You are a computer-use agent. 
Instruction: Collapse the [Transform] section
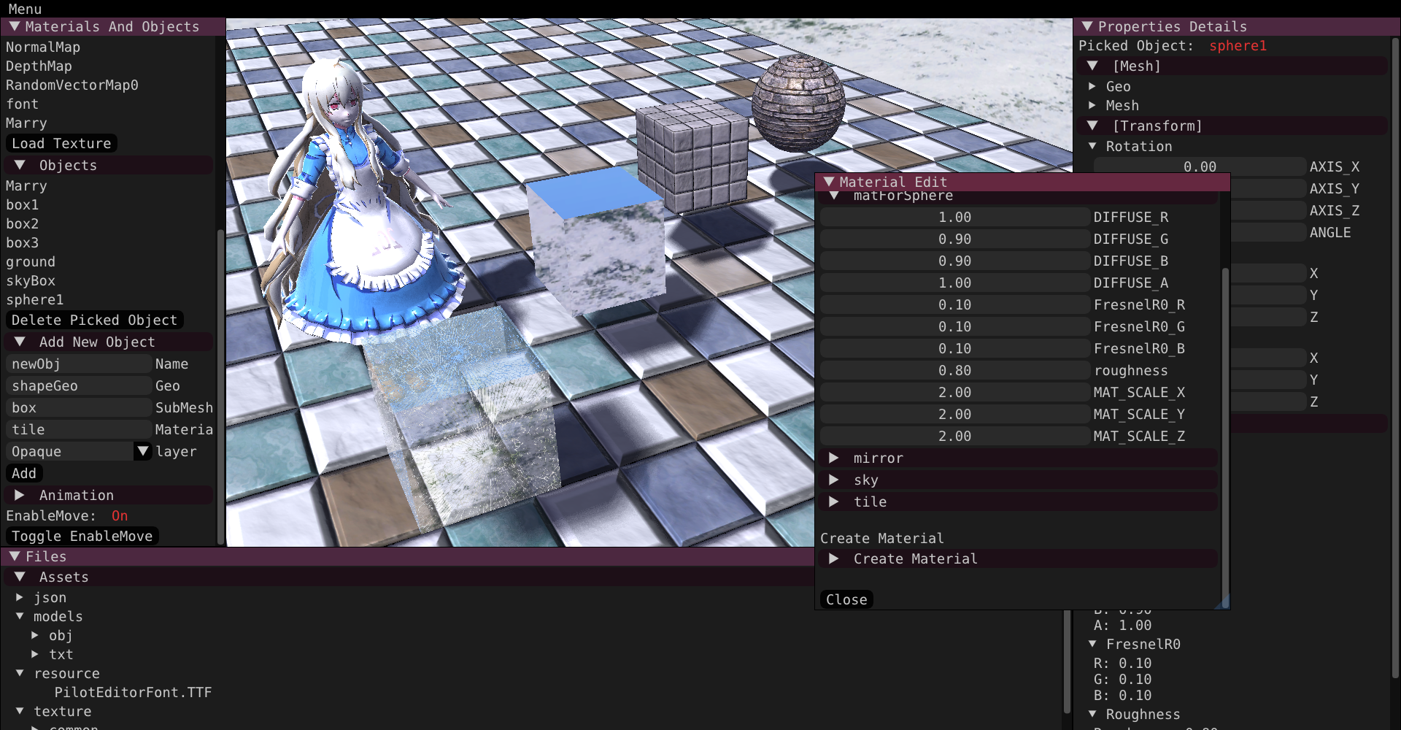click(1092, 126)
